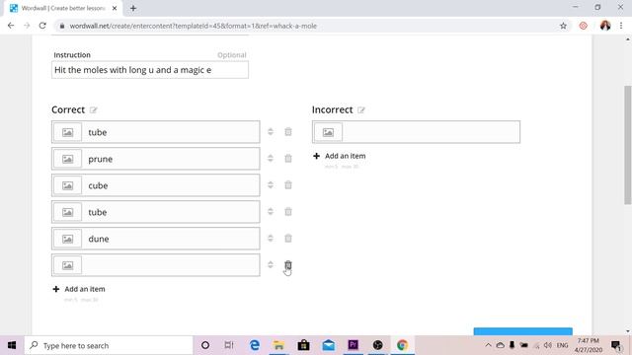Image resolution: width=632 pixels, height=355 pixels.
Task: Focus the wordwall.net address bar
Action: 306,26
